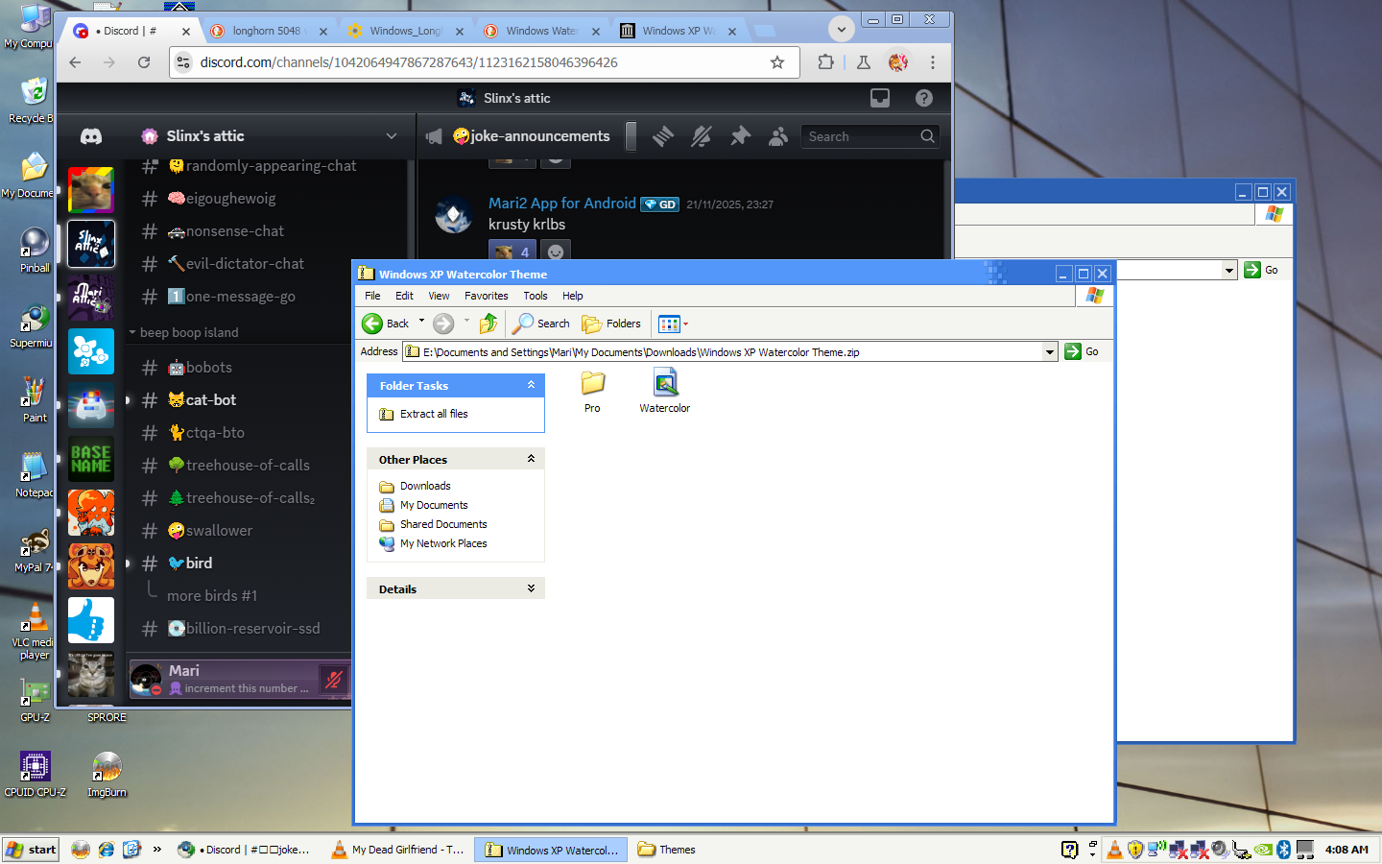The height and width of the screenshot is (864, 1382).
Task: Switch to the longhorn 5048 browser tab
Action: 266,31
